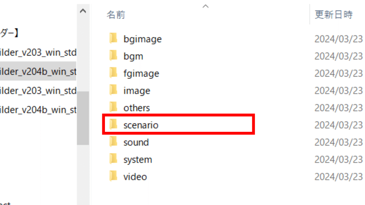Viewport: 365px width, 205px height.
Task: Click the navigation pane scroll up arrow
Action: [83, 11]
